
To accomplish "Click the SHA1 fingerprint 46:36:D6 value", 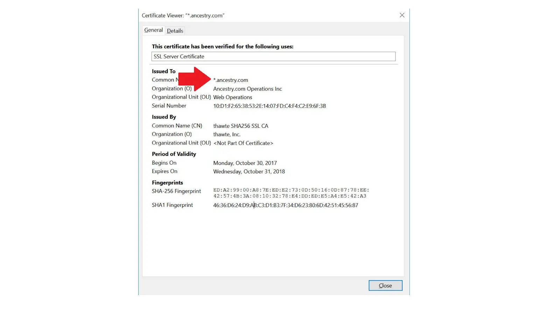I will click(x=286, y=205).
